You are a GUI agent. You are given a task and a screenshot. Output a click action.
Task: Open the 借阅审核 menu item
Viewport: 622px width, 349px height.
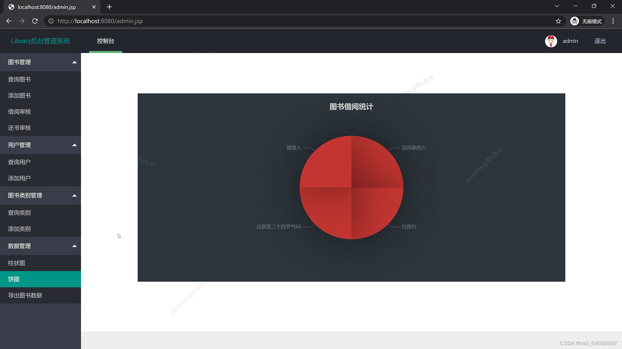(19, 112)
